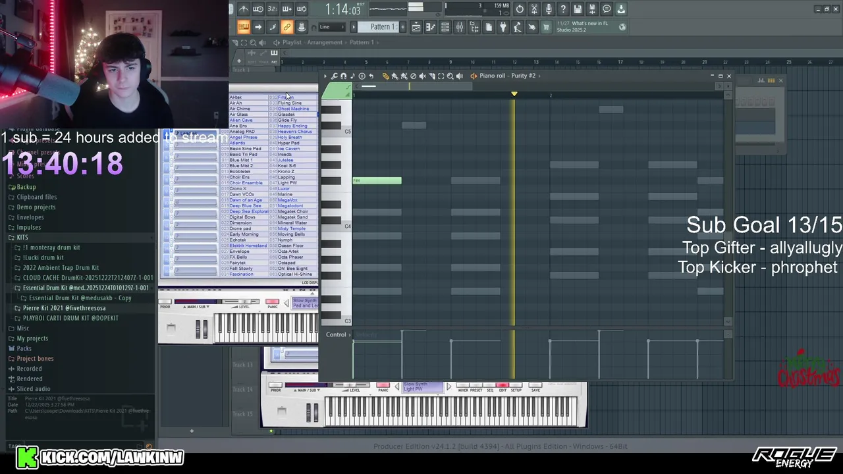Image resolution: width=843 pixels, height=474 pixels.
Task: Go to next preset arrow in lower Purity
Action: (449, 386)
